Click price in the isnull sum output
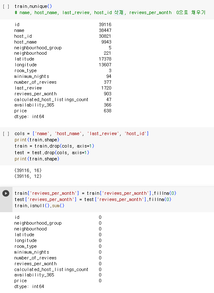 tap(21, 281)
